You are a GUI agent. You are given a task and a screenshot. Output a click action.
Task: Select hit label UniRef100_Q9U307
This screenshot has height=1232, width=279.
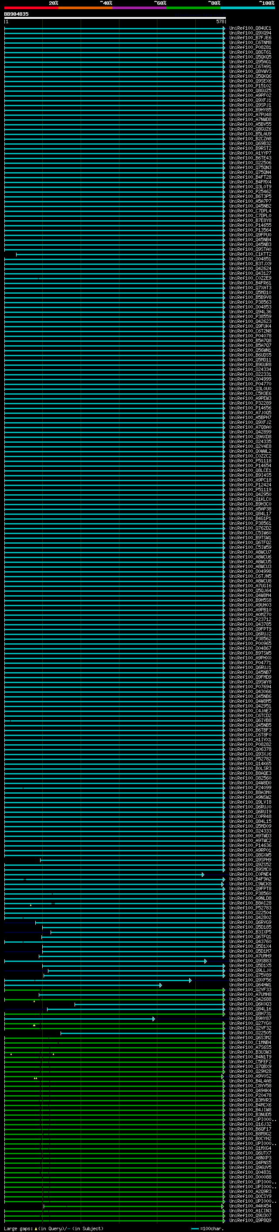tap(250, 1215)
